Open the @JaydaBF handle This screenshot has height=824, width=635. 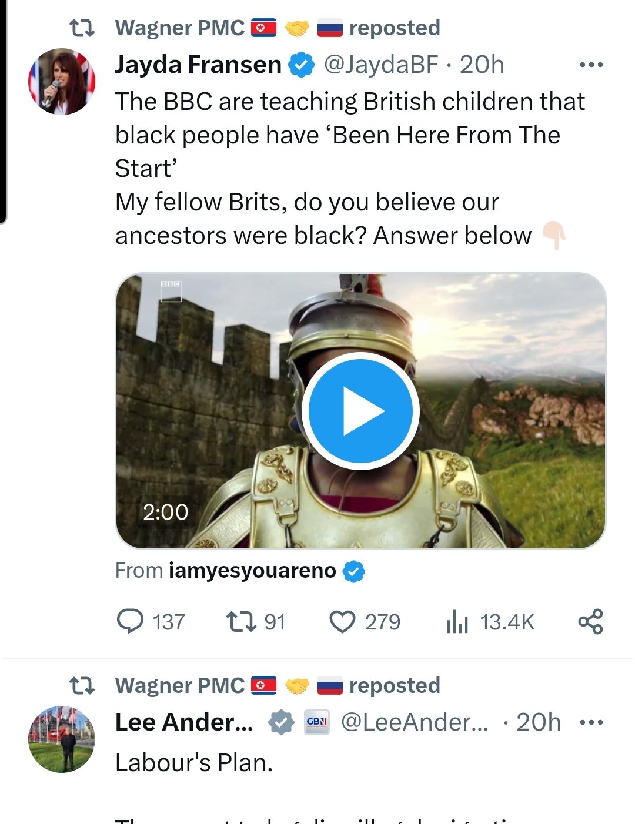(x=381, y=65)
